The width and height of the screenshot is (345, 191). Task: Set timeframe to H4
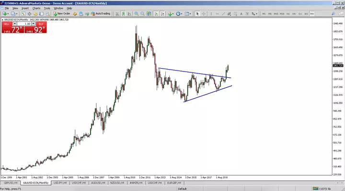tap(294, 13)
